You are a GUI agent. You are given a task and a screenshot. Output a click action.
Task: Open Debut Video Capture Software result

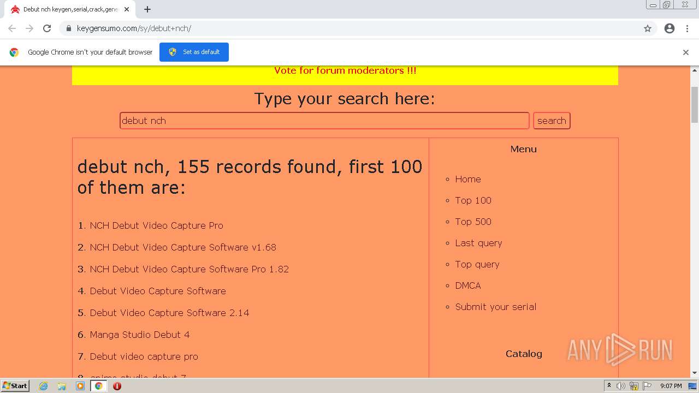158,291
